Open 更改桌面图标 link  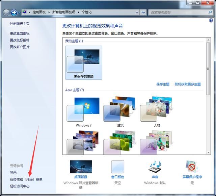pos(20,33)
